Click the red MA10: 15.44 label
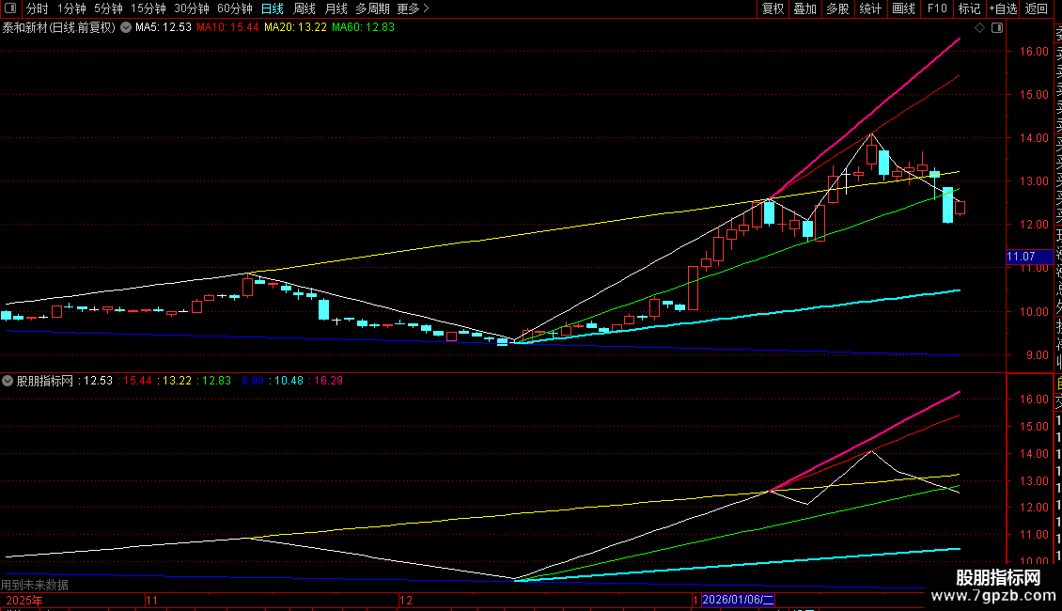1062x611 pixels. pos(227,28)
